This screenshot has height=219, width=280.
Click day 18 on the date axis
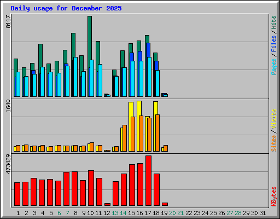pyautogui.click(x=156, y=213)
